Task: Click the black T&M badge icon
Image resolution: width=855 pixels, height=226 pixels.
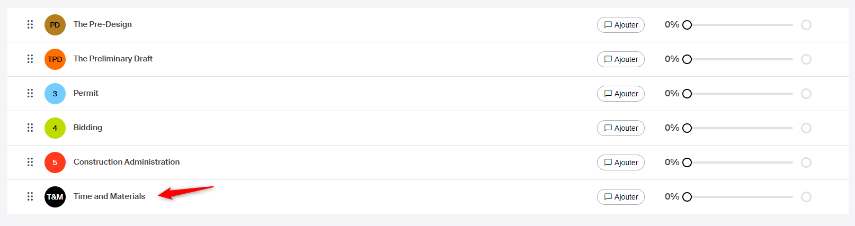Action: pyautogui.click(x=55, y=197)
